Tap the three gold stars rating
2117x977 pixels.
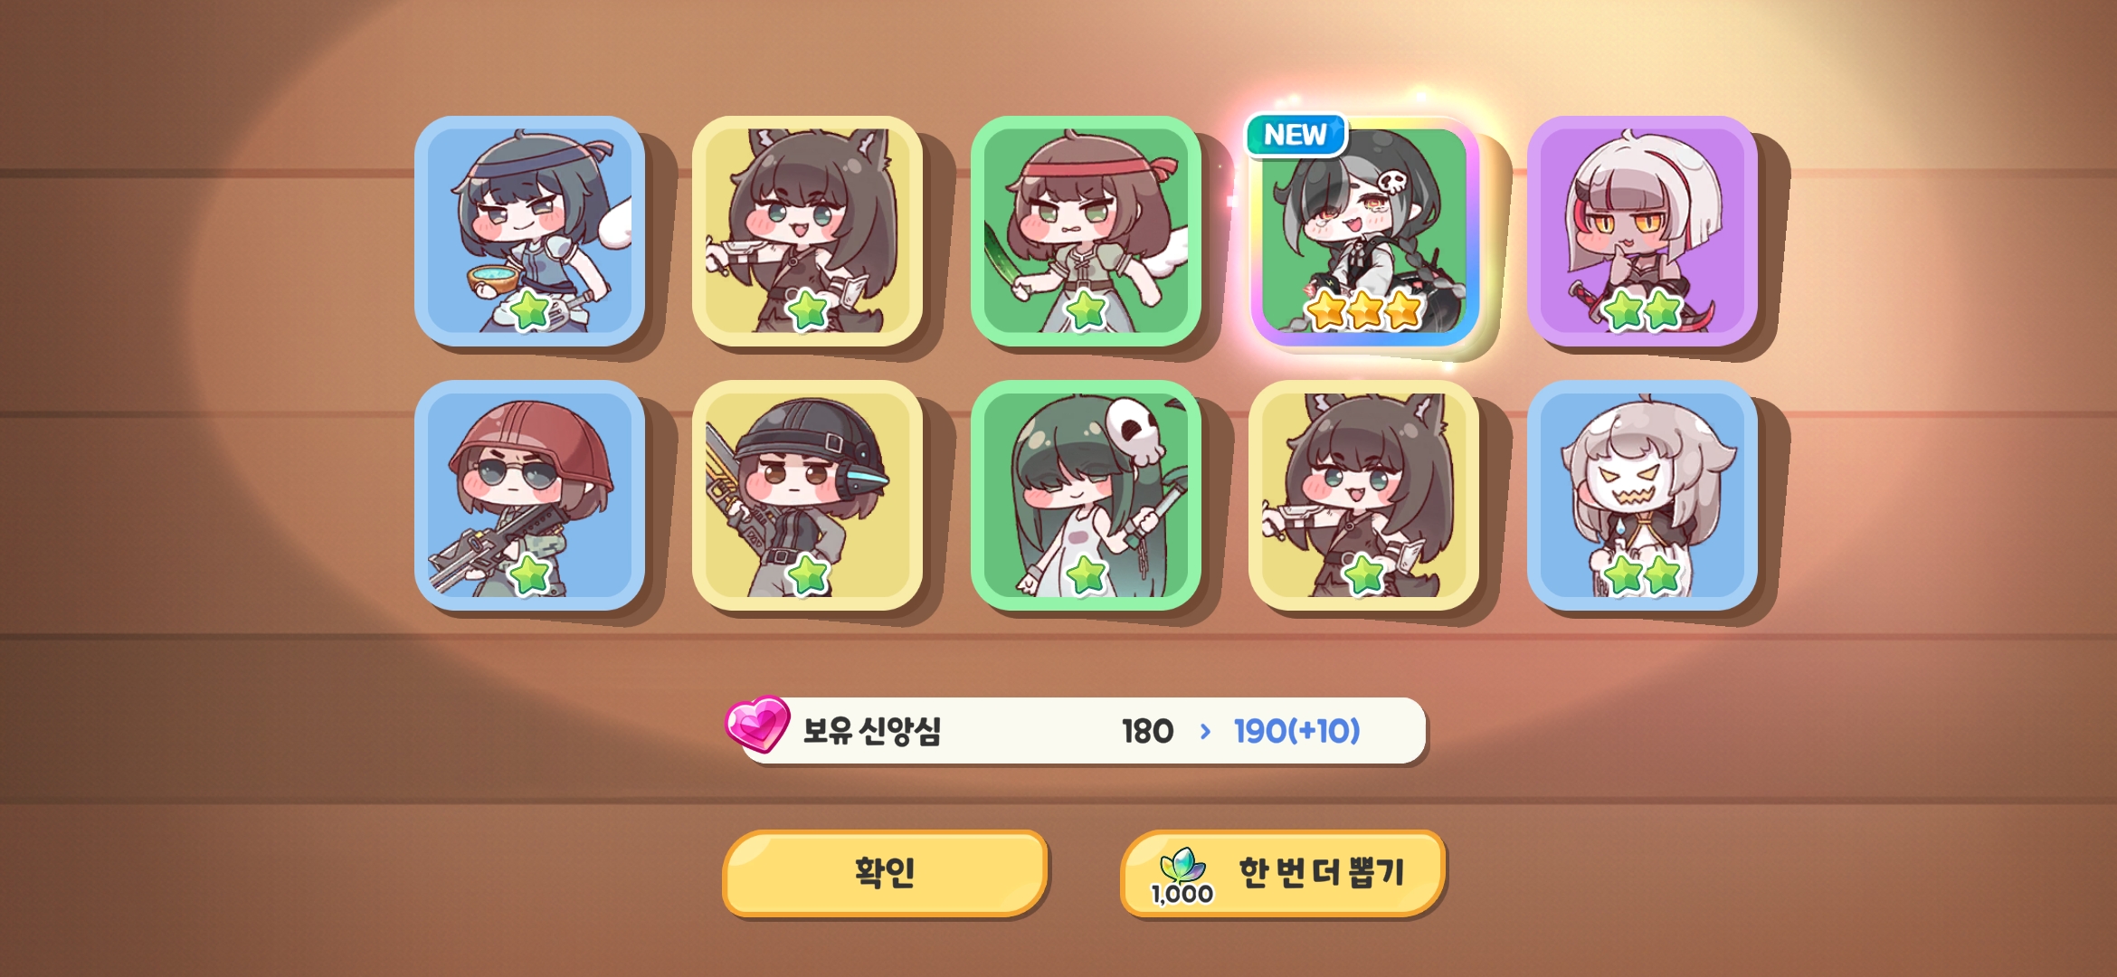(1364, 310)
